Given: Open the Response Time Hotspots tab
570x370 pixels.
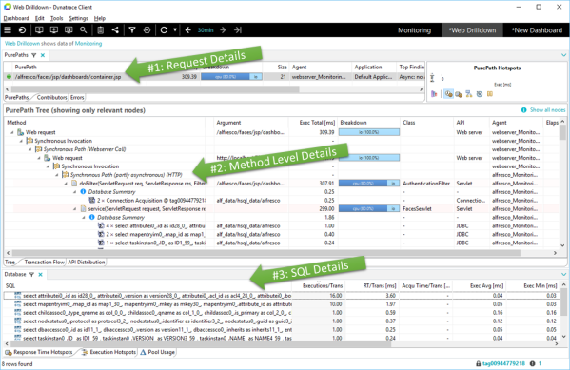Looking at the screenshot, I should pos(39,352).
